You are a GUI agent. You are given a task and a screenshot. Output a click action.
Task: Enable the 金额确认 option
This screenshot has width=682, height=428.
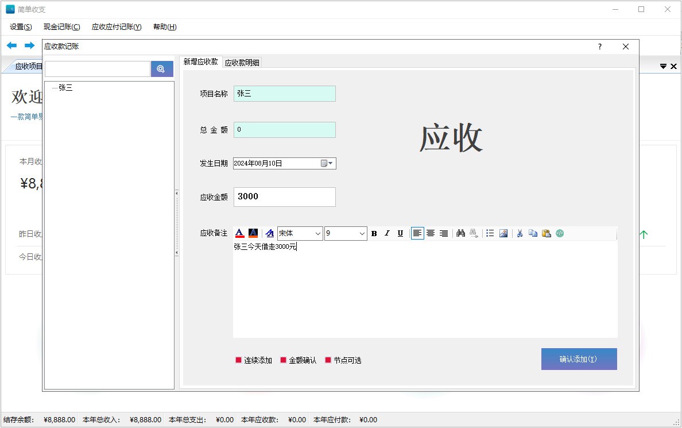coord(298,360)
